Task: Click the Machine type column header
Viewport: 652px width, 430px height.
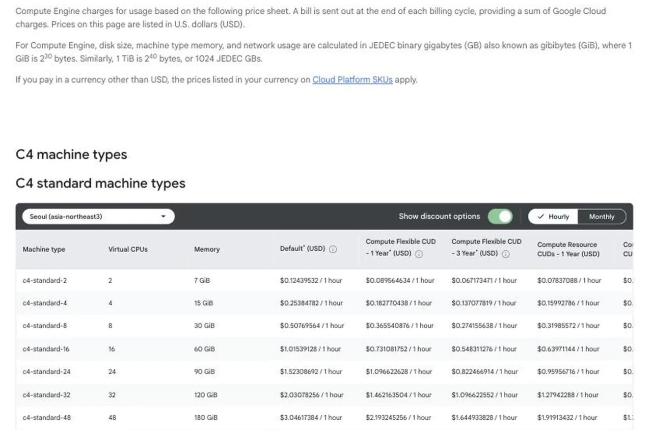Action: 44,249
